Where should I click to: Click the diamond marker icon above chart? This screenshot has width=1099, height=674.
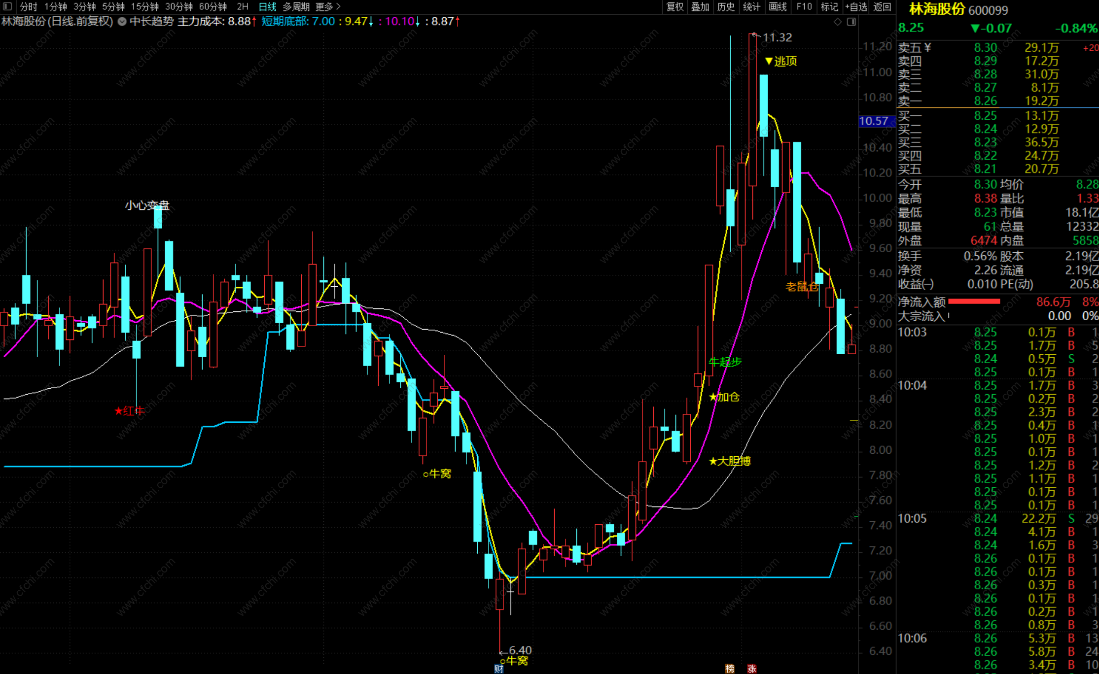point(837,22)
